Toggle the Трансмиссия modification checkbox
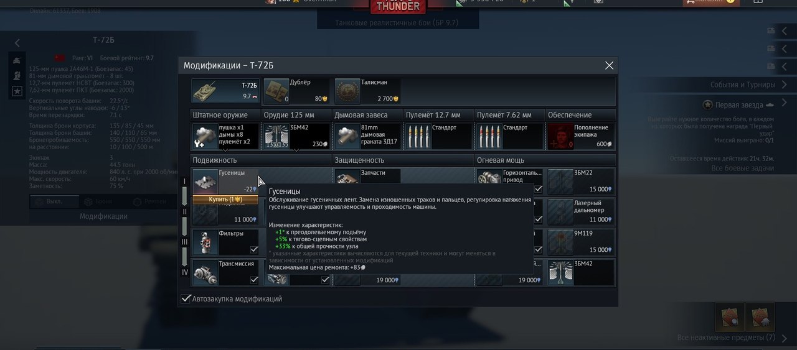The image size is (797, 350). point(254,280)
